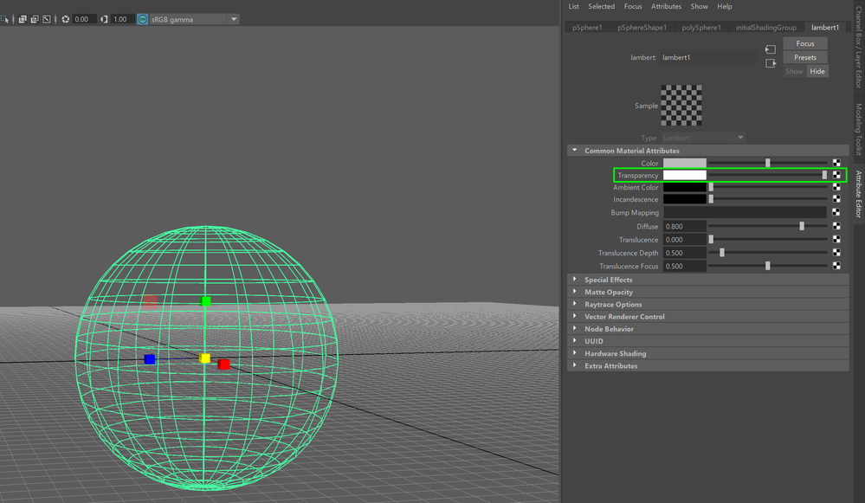Screen dimensions: 865x503
Task: Click the X-ray joints icon in the viewport toolbar
Action: pyautogui.click(x=47, y=19)
